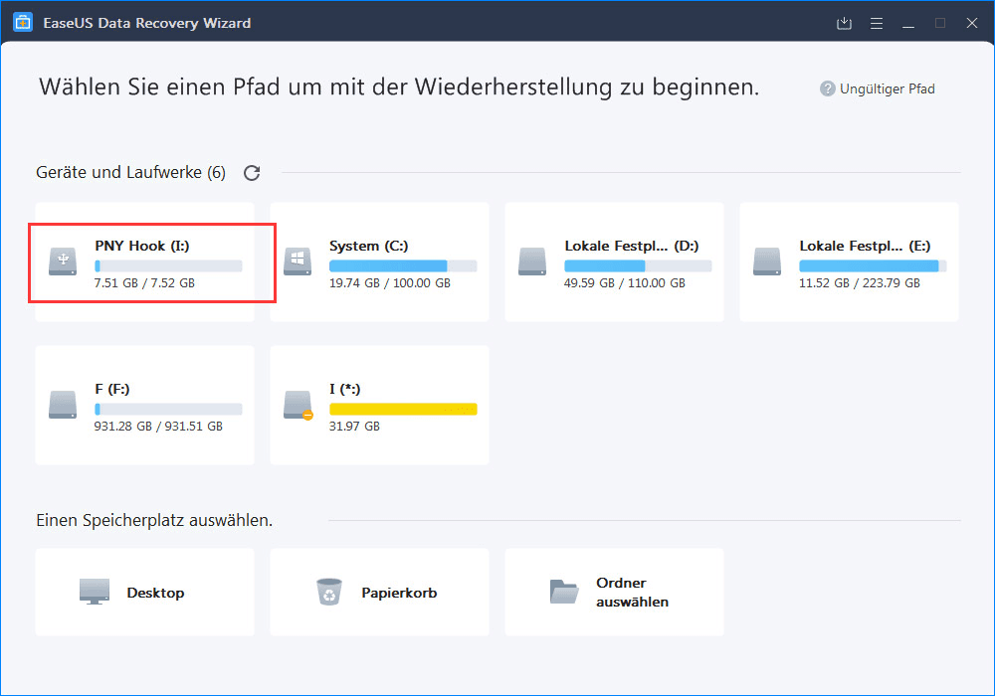Click the 31.97 GB size text
The image size is (995, 696).
coord(354,427)
